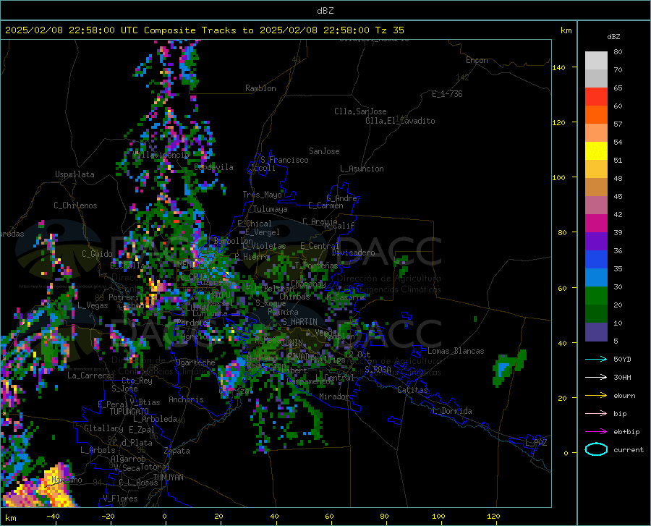Click the cyan 'current' ellipse symbol
Image resolution: width=651 pixels, height=526 pixels.
[x=596, y=449]
